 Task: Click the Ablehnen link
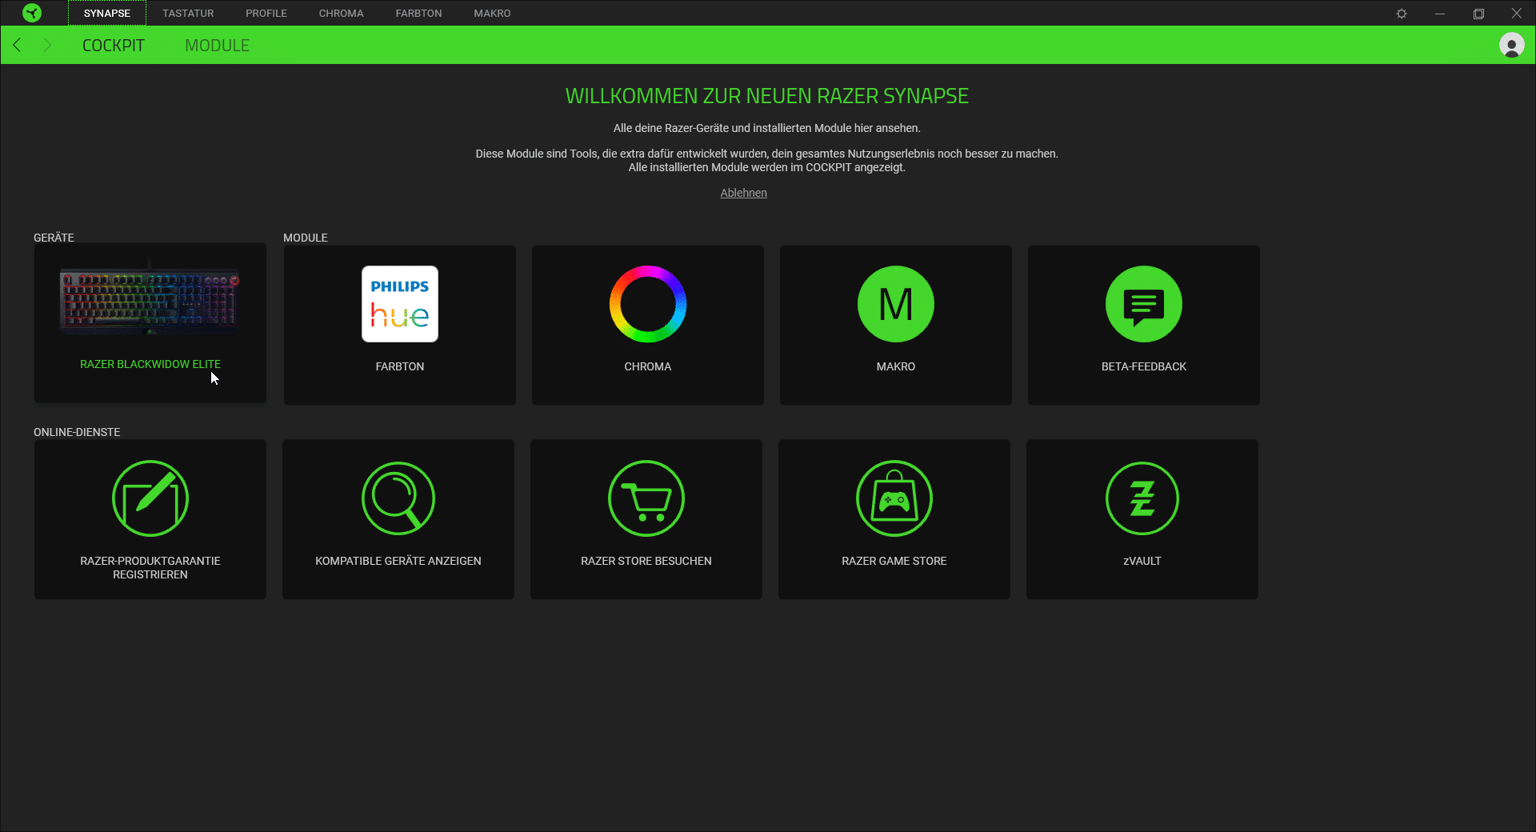click(743, 193)
